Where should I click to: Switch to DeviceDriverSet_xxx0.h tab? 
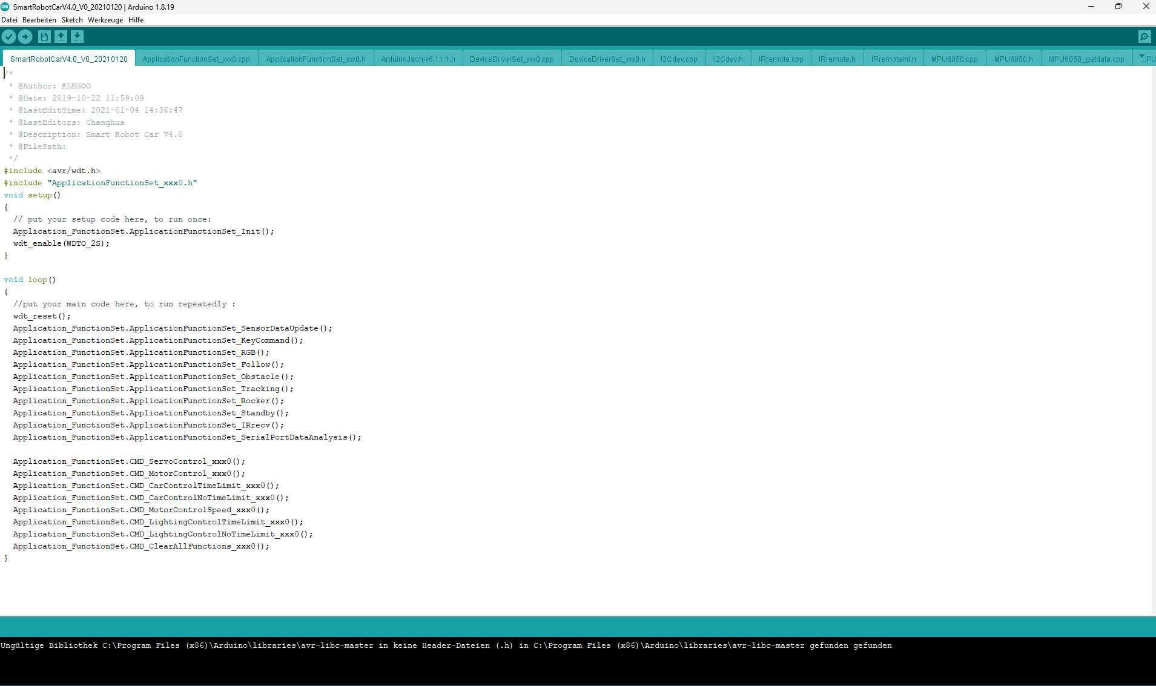[607, 59]
